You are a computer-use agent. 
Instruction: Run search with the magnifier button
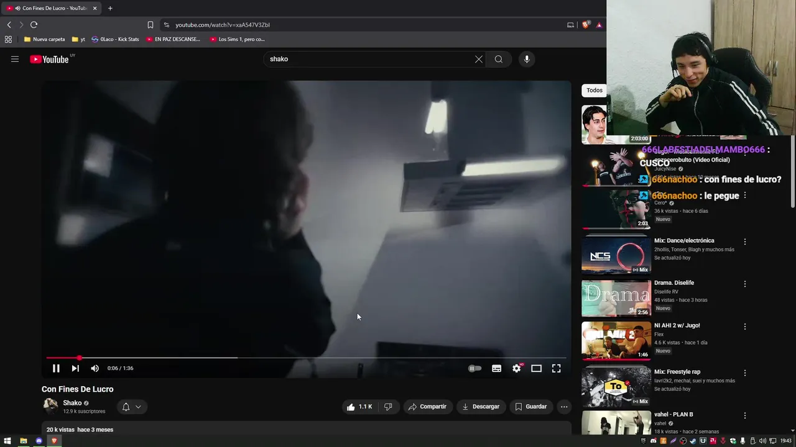(499, 59)
